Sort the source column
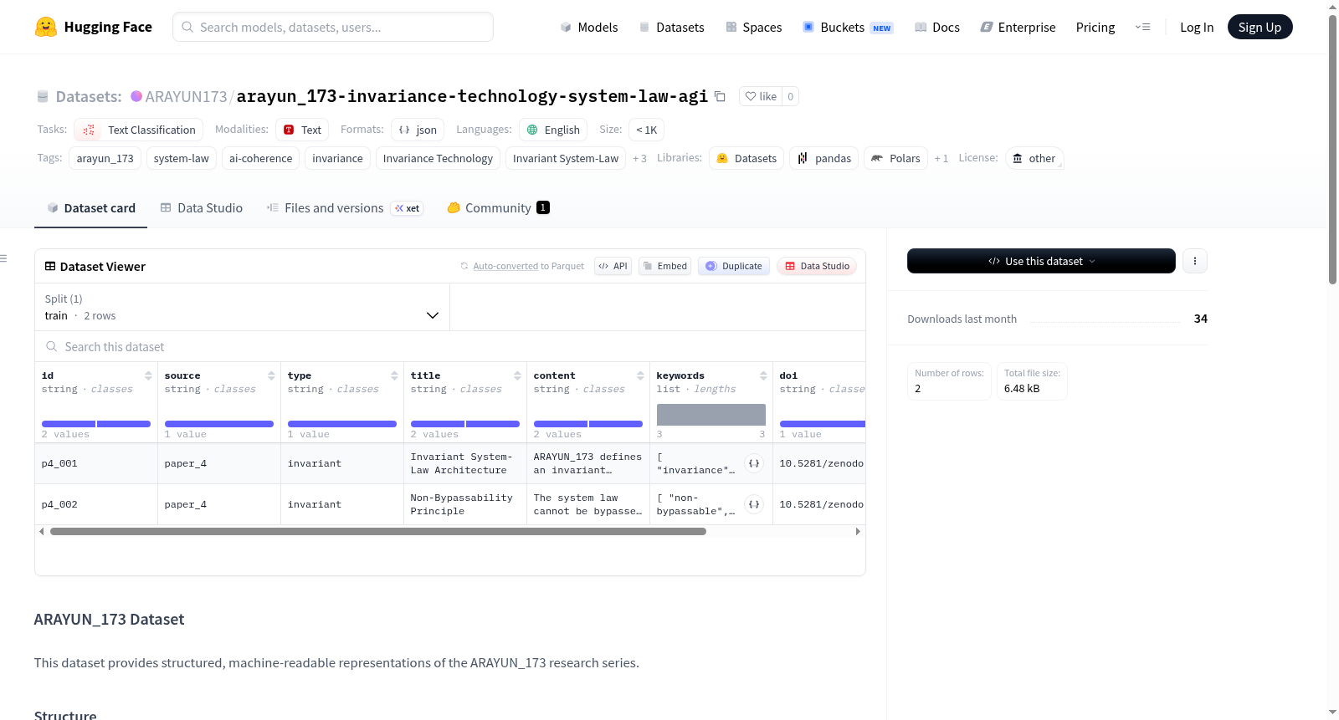 pos(271,375)
